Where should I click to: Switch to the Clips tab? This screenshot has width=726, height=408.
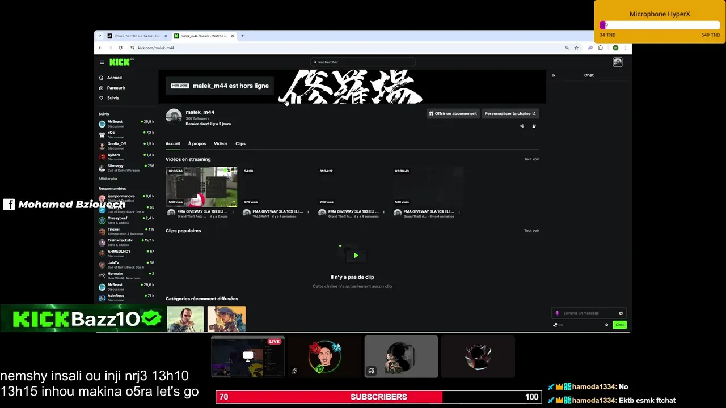tap(240, 143)
